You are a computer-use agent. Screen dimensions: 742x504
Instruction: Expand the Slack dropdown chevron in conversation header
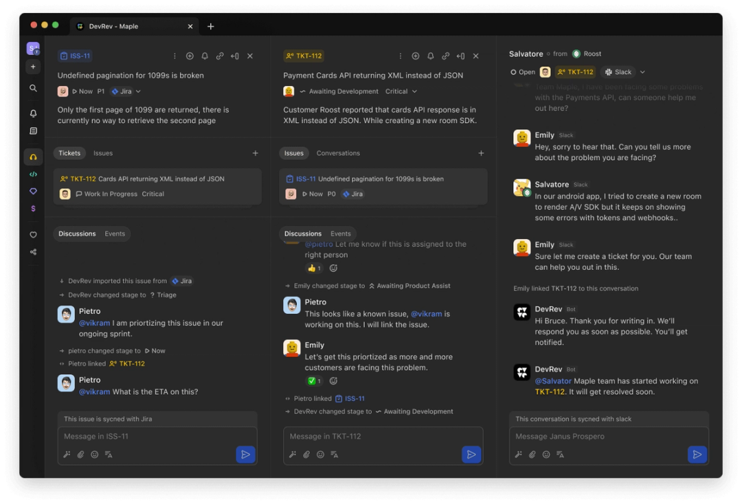[642, 72]
